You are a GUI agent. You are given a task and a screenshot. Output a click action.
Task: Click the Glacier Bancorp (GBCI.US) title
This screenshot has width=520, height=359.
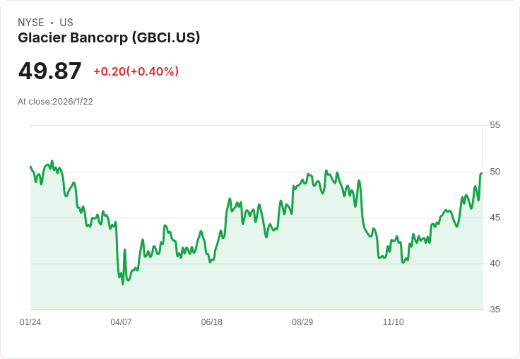[109, 38]
